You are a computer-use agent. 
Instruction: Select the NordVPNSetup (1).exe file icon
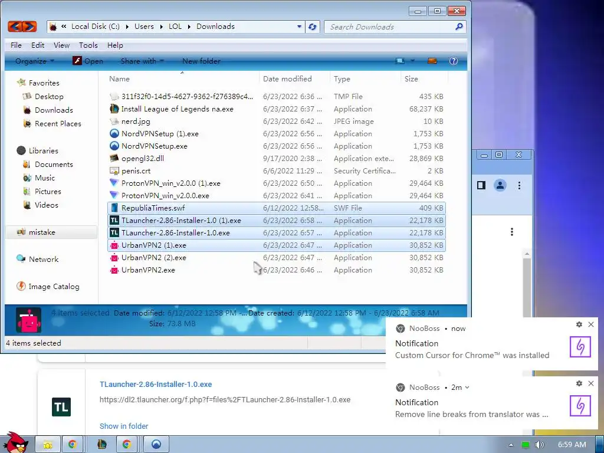(114, 134)
